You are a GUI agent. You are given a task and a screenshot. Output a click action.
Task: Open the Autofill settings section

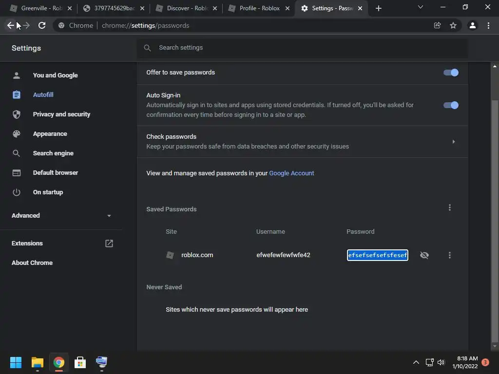43,95
